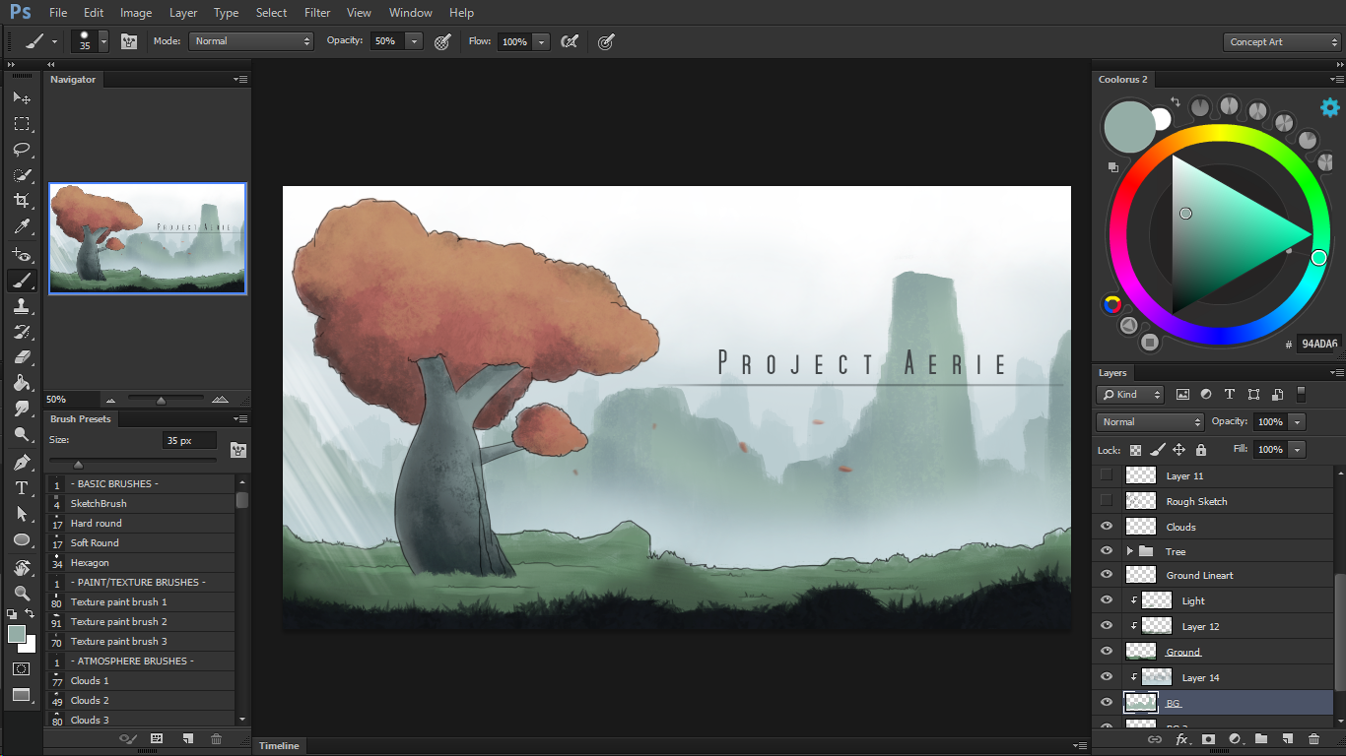Select the Lasso tool

[22, 150]
